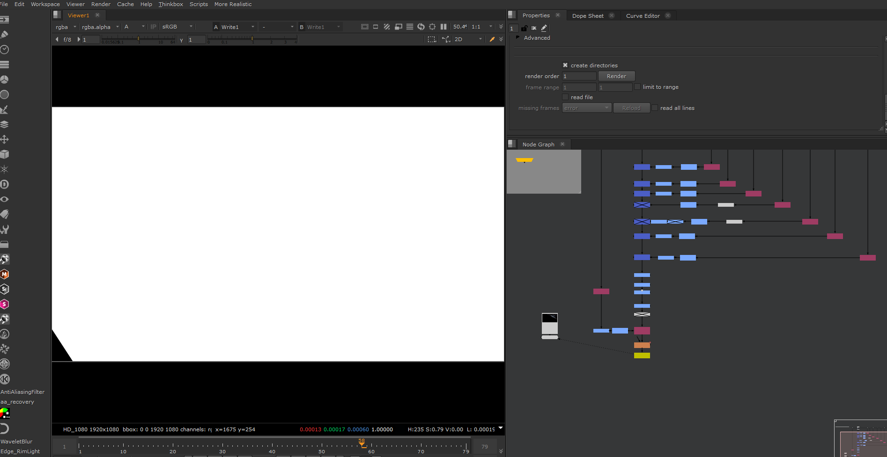Screen dimensions: 887x457
Task: Open the rewind-style double arrow toolbar icon
Action: pyautogui.click(x=5, y=379)
